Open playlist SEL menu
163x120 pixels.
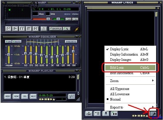[25, 96]
